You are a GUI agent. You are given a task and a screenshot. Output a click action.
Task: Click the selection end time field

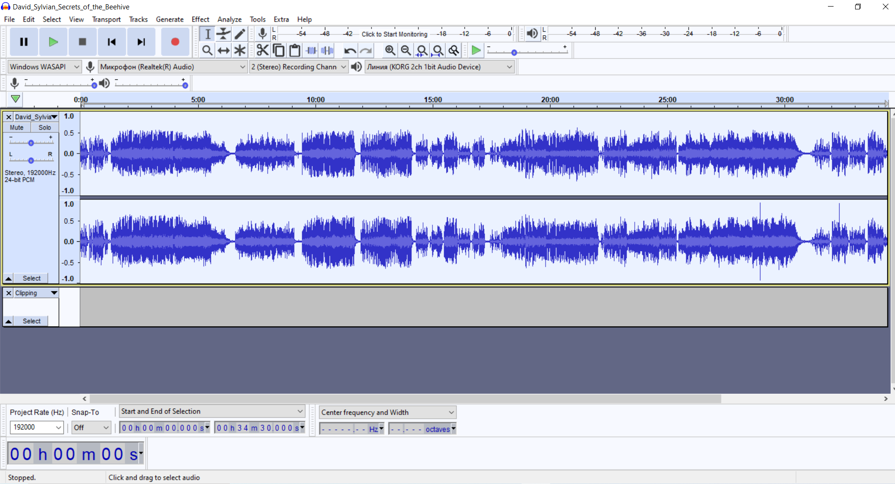point(260,428)
